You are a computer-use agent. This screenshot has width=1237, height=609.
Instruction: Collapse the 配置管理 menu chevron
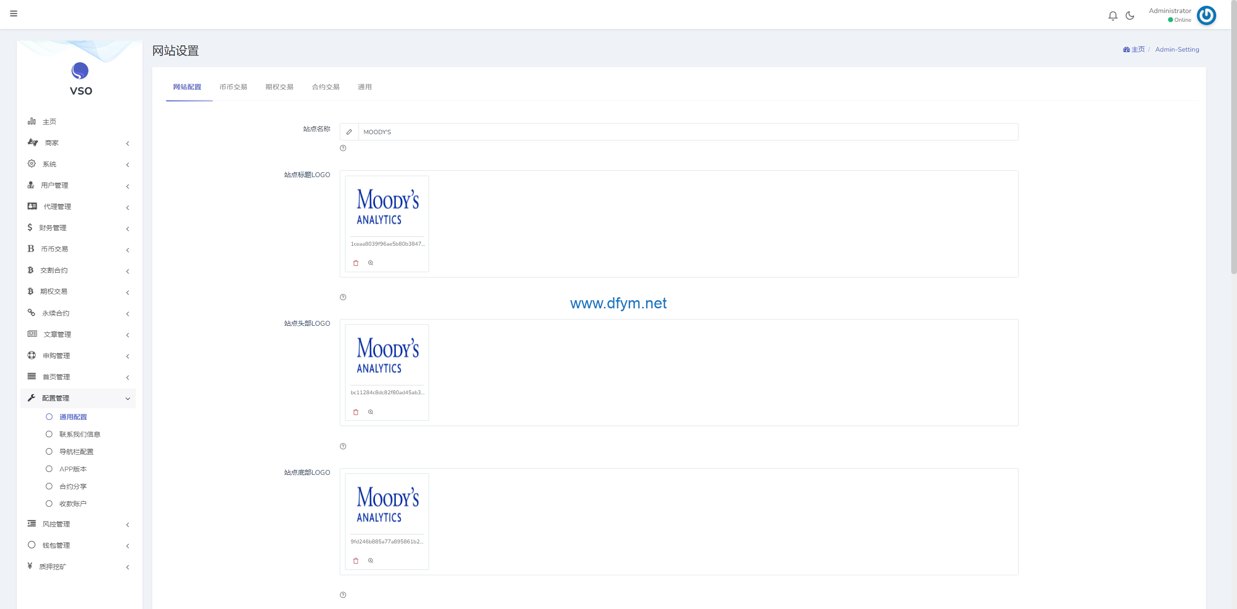point(128,399)
